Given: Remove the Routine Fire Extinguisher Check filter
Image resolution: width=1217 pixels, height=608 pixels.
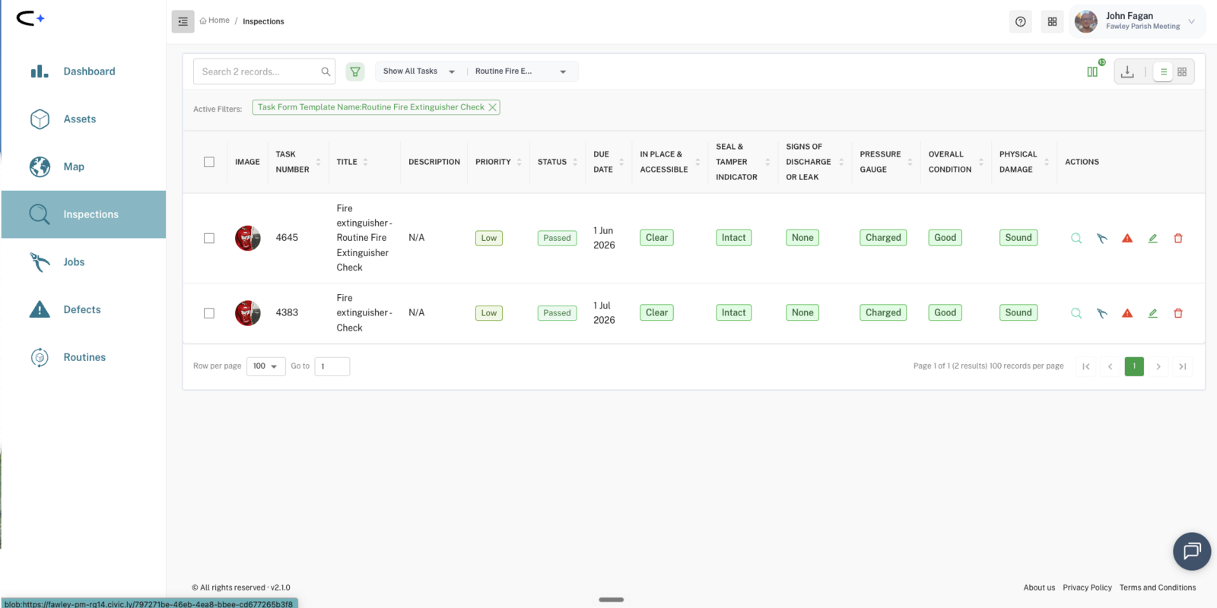Looking at the screenshot, I should click(x=493, y=107).
